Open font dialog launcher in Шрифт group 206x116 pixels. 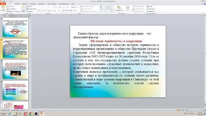tap(61, 14)
